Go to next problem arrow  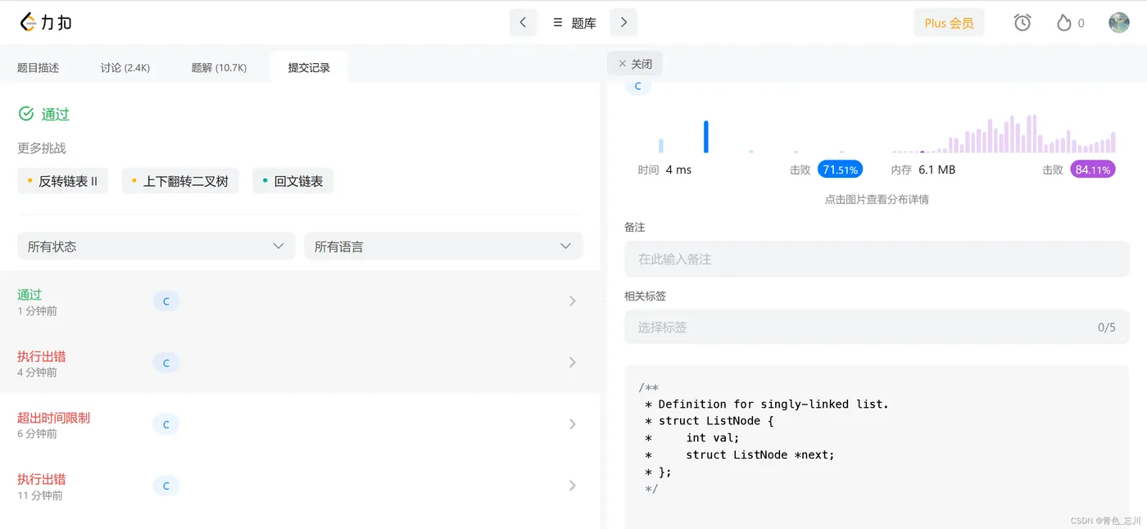click(623, 22)
